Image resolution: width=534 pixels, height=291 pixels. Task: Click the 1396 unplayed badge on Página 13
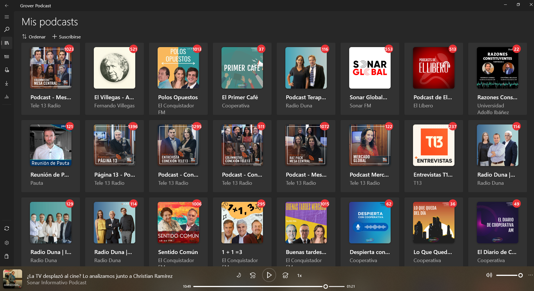point(133,126)
